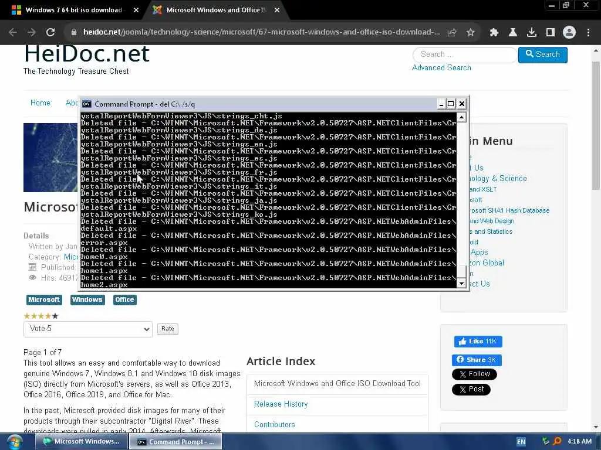Click the taskbar clock 4:18 AM
Image resolution: width=601 pixels, height=450 pixels.
click(579, 442)
